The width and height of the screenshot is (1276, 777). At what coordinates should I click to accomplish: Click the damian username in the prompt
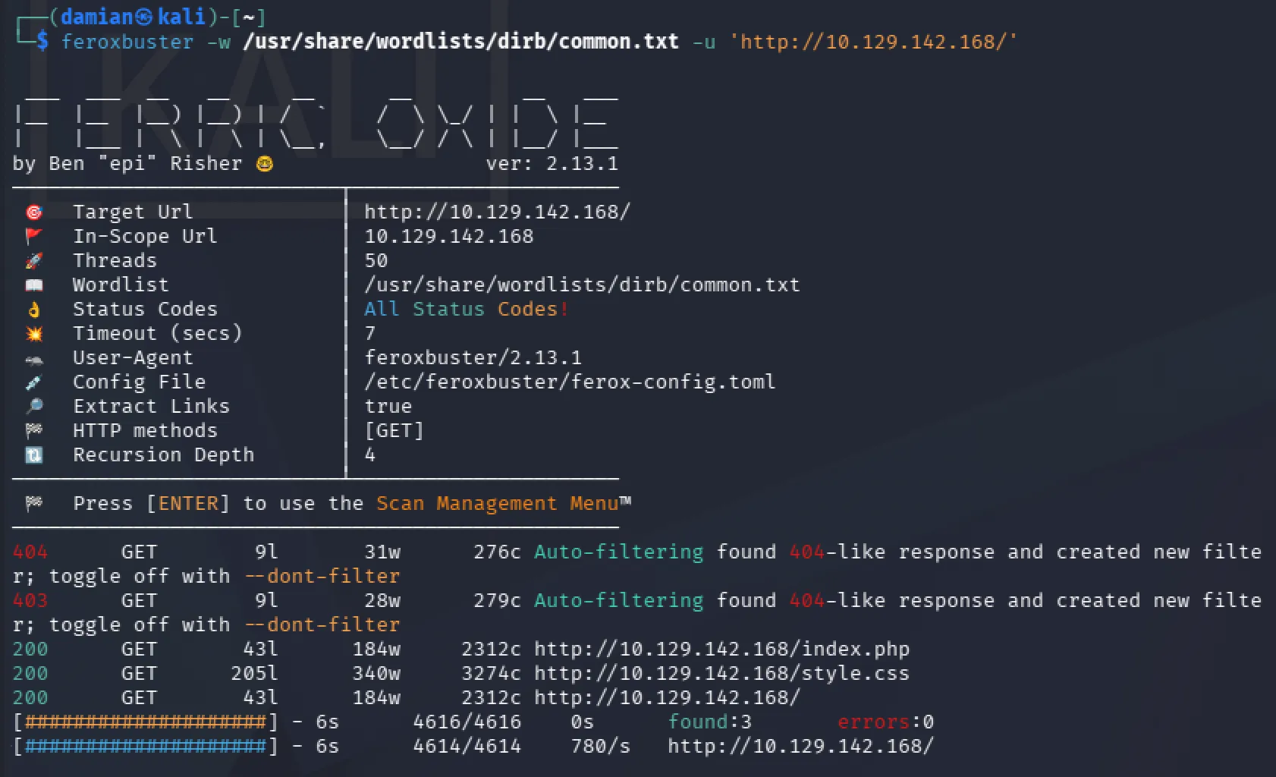97,17
